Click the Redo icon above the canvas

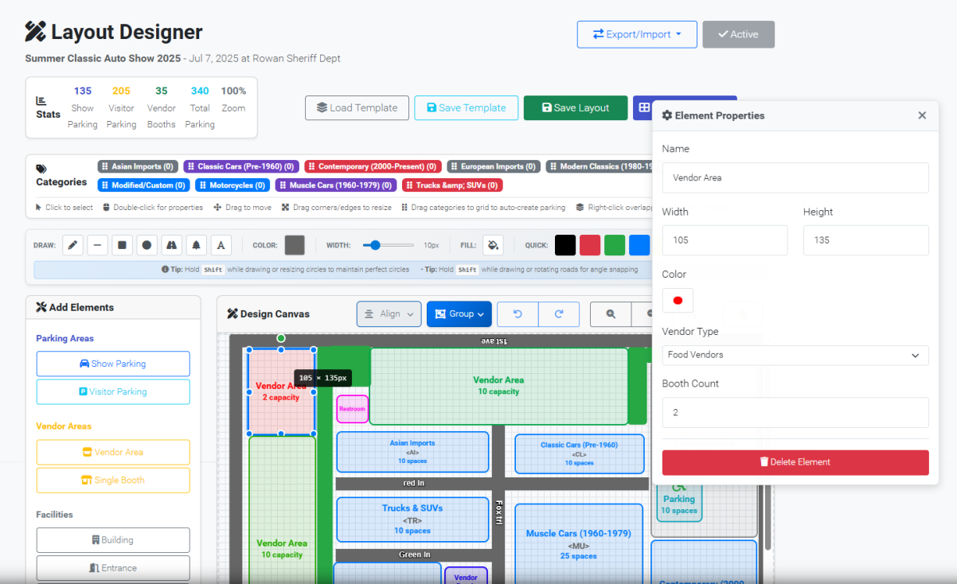558,313
